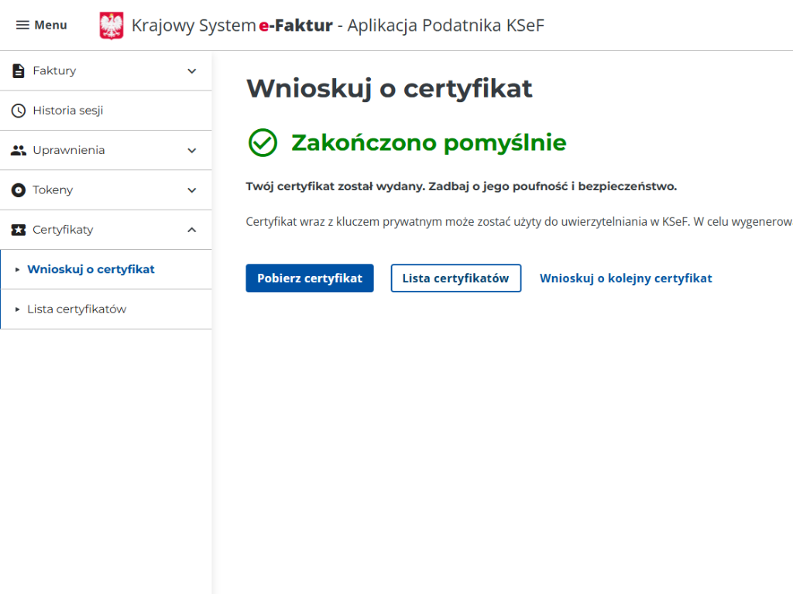Click the Menu label in header
This screenshot has width=793, height=594.
[x=50, y=26]
